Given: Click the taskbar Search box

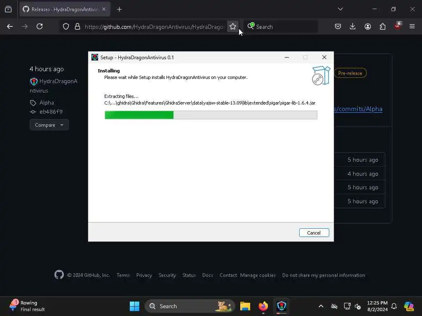Looking at the screenshot, I should [190, 306].
